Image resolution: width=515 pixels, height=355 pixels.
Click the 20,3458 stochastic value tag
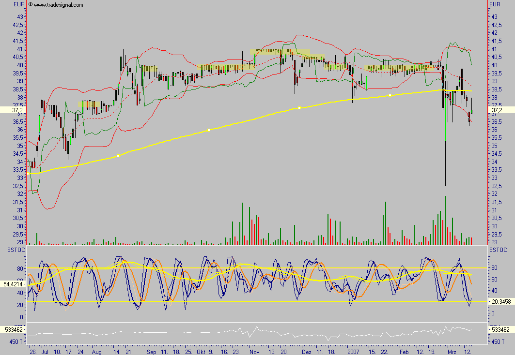pyautogui.click(x=501, y=301)
